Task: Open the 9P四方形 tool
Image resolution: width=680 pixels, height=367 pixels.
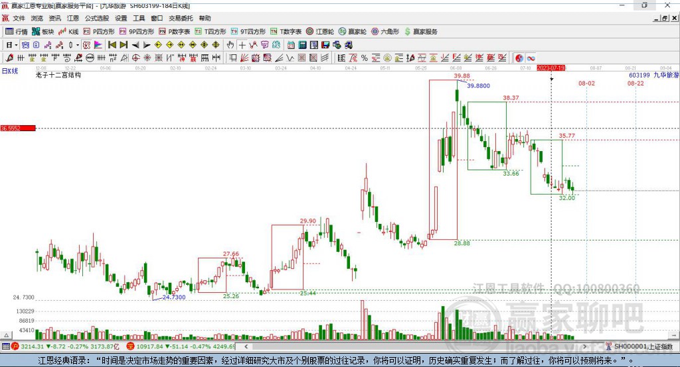Action: pyautogui.click(x=137, y=32)
